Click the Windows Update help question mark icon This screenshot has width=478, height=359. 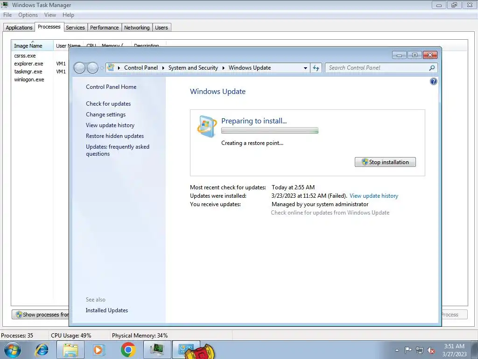point(433,81)
